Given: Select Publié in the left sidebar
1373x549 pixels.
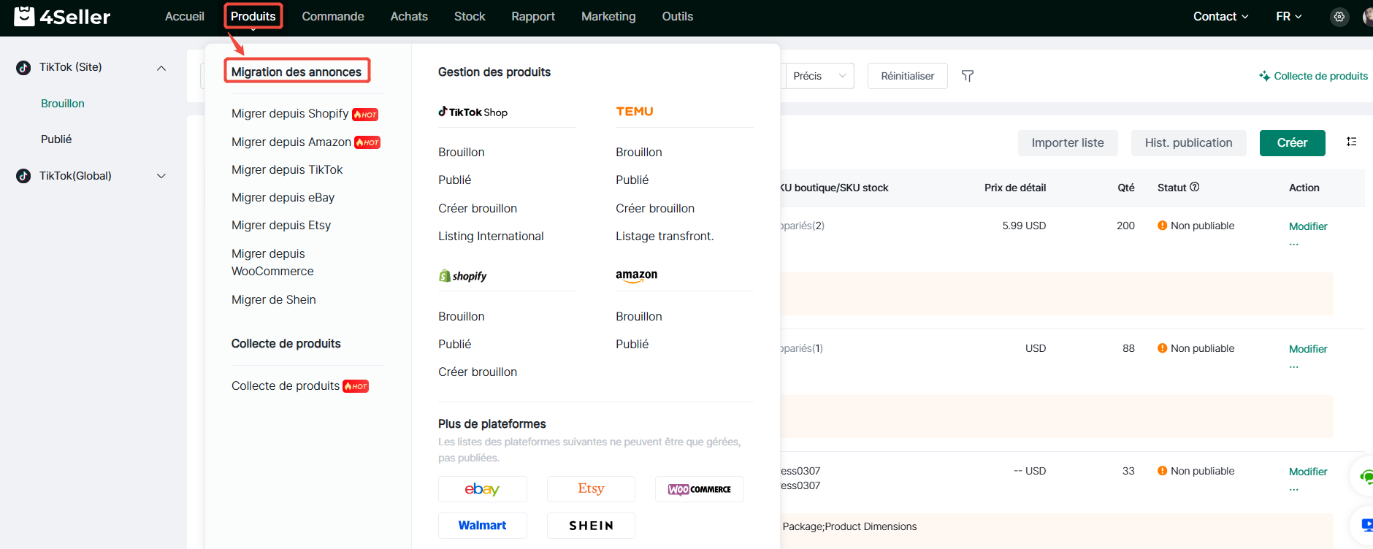Looking at the screenshot, I should [x=56, y=139].
